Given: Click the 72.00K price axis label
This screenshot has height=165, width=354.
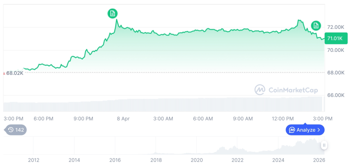Looking at the screenshot, I should tap(336, 27).
